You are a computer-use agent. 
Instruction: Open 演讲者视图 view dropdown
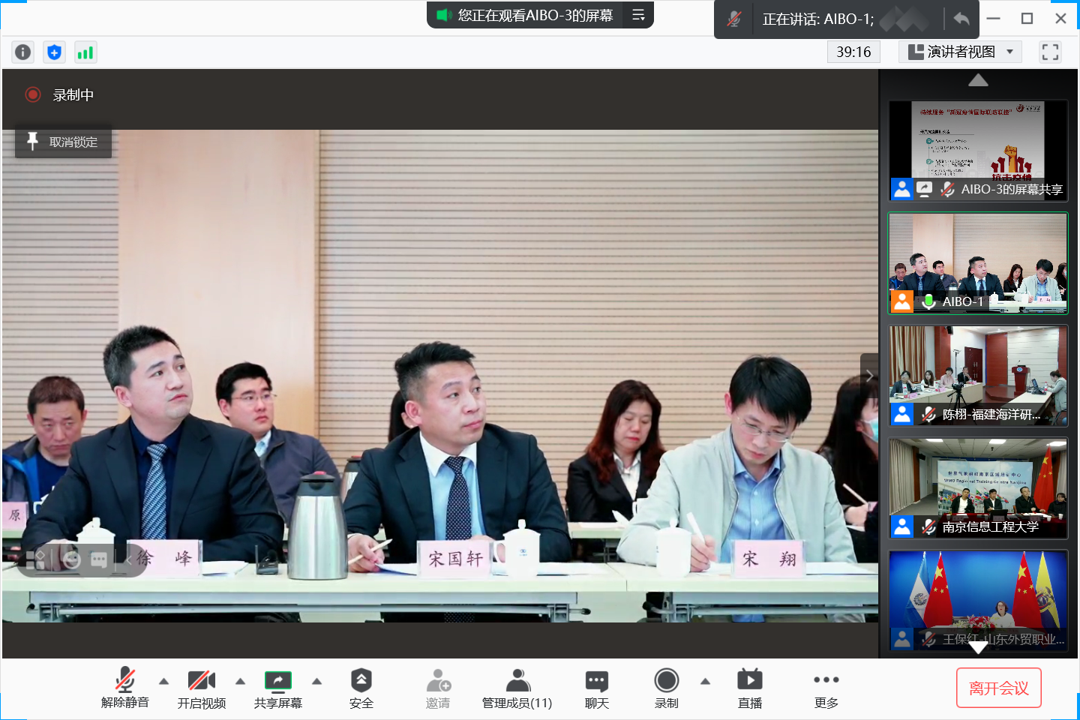(960, 52)
